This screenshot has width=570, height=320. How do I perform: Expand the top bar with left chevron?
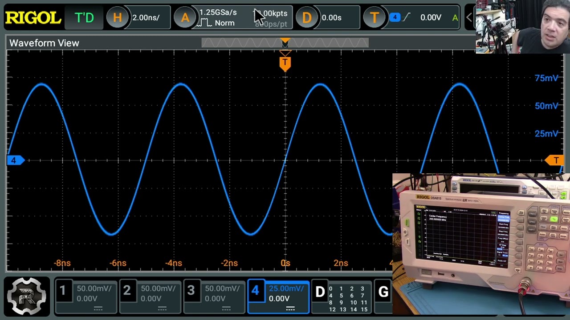[x=468, y=18]
